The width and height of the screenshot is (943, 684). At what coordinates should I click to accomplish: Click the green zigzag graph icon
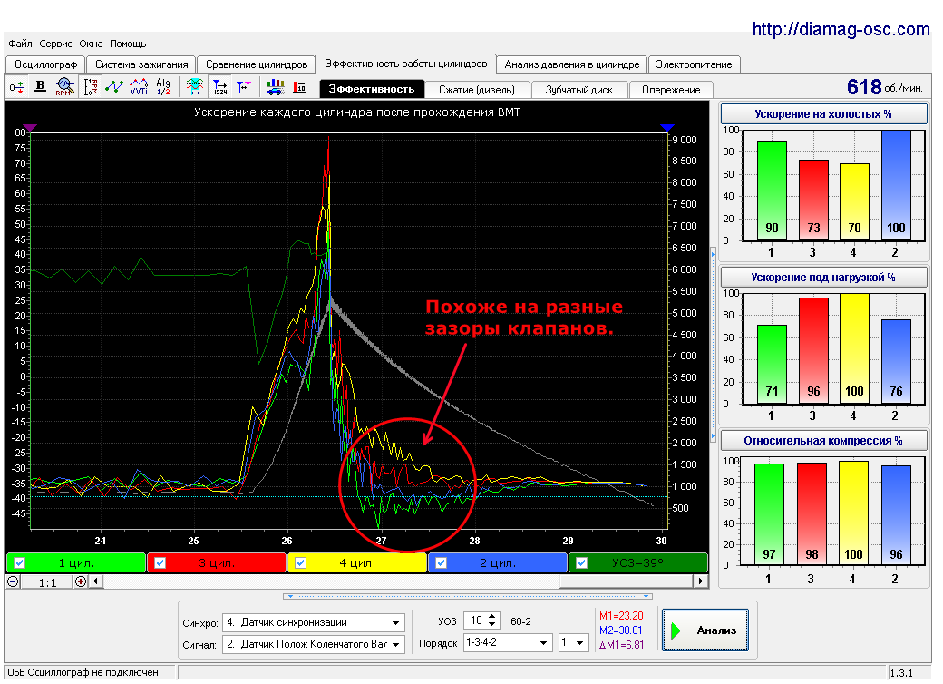point(114,87)
